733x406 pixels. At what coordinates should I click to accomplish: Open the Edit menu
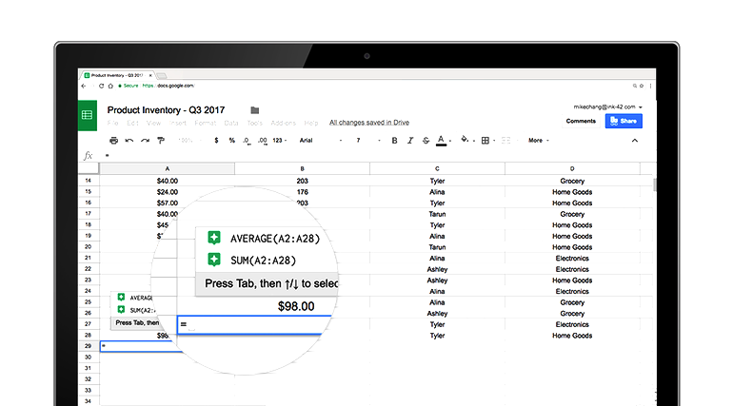pos(132,123)
